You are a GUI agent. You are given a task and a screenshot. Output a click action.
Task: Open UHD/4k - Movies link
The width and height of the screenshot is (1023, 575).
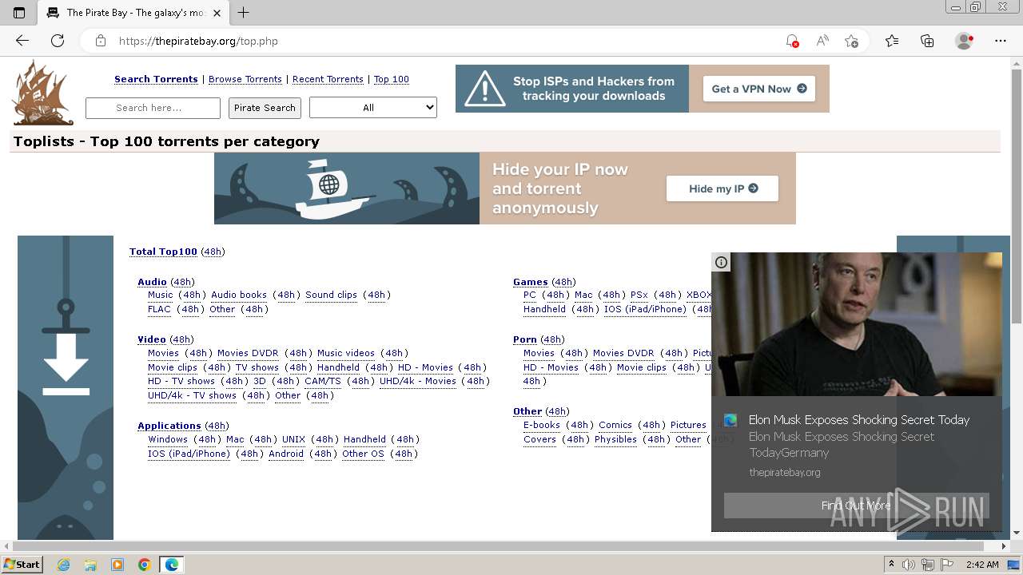[418, 381]
